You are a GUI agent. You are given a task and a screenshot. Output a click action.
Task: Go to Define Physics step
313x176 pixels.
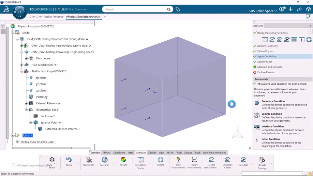click(265, 51)
